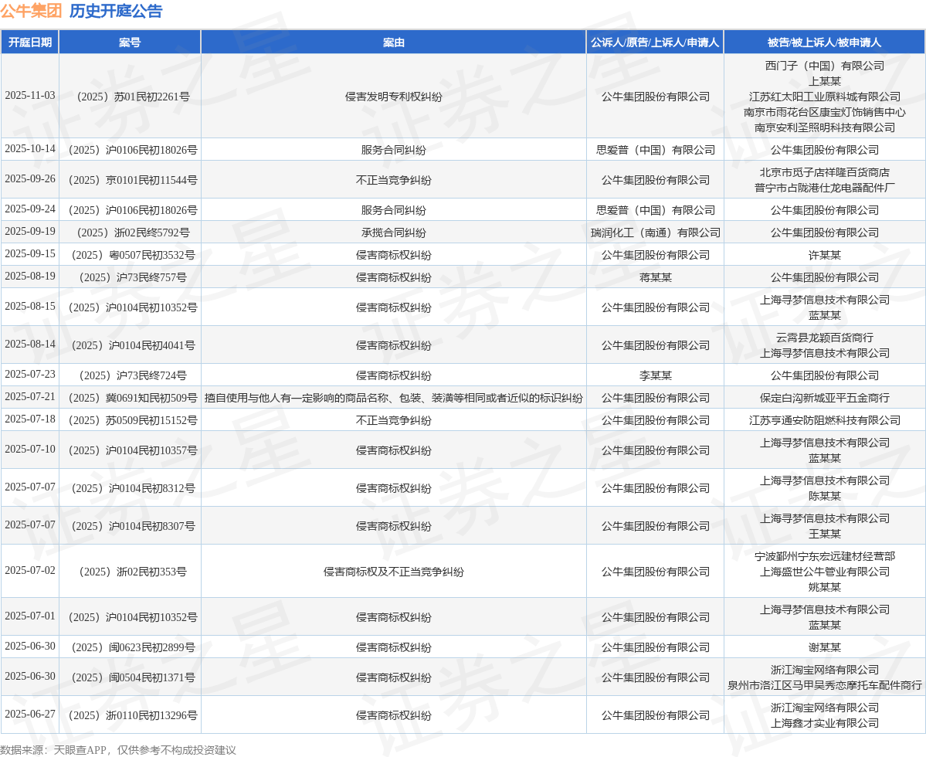The width and height of the screenshot is (926, 757).
Task: Click defendant 上海盛世公牛管业有限公司
Action: click(824, 572)
